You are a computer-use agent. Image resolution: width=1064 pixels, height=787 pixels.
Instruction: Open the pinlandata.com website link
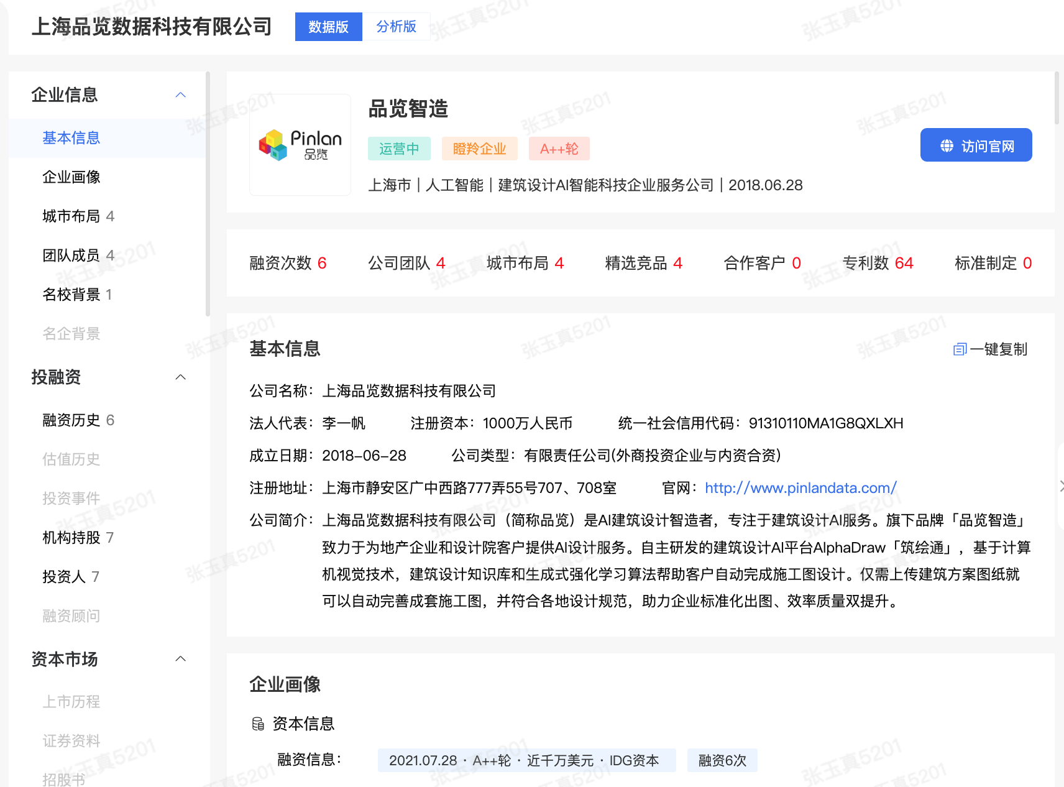point(800,488)
